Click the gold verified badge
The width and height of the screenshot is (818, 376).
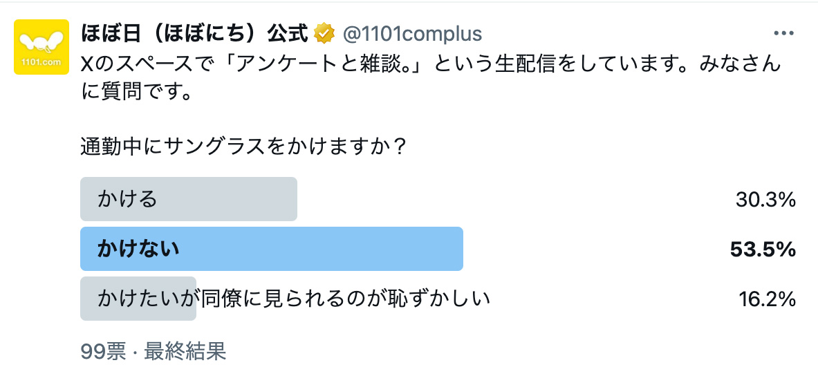click(x=324, y=33)
